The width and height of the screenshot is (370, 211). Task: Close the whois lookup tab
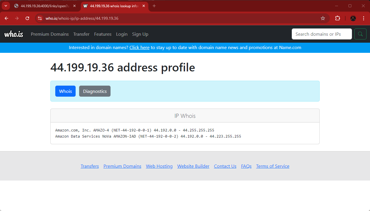coord(144,6)
